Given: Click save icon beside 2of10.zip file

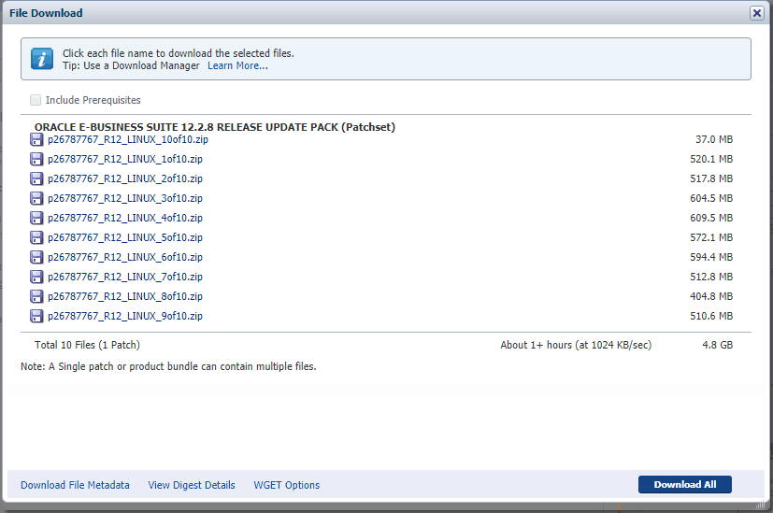Looking at the screenshot, I should tap(36, 178).
